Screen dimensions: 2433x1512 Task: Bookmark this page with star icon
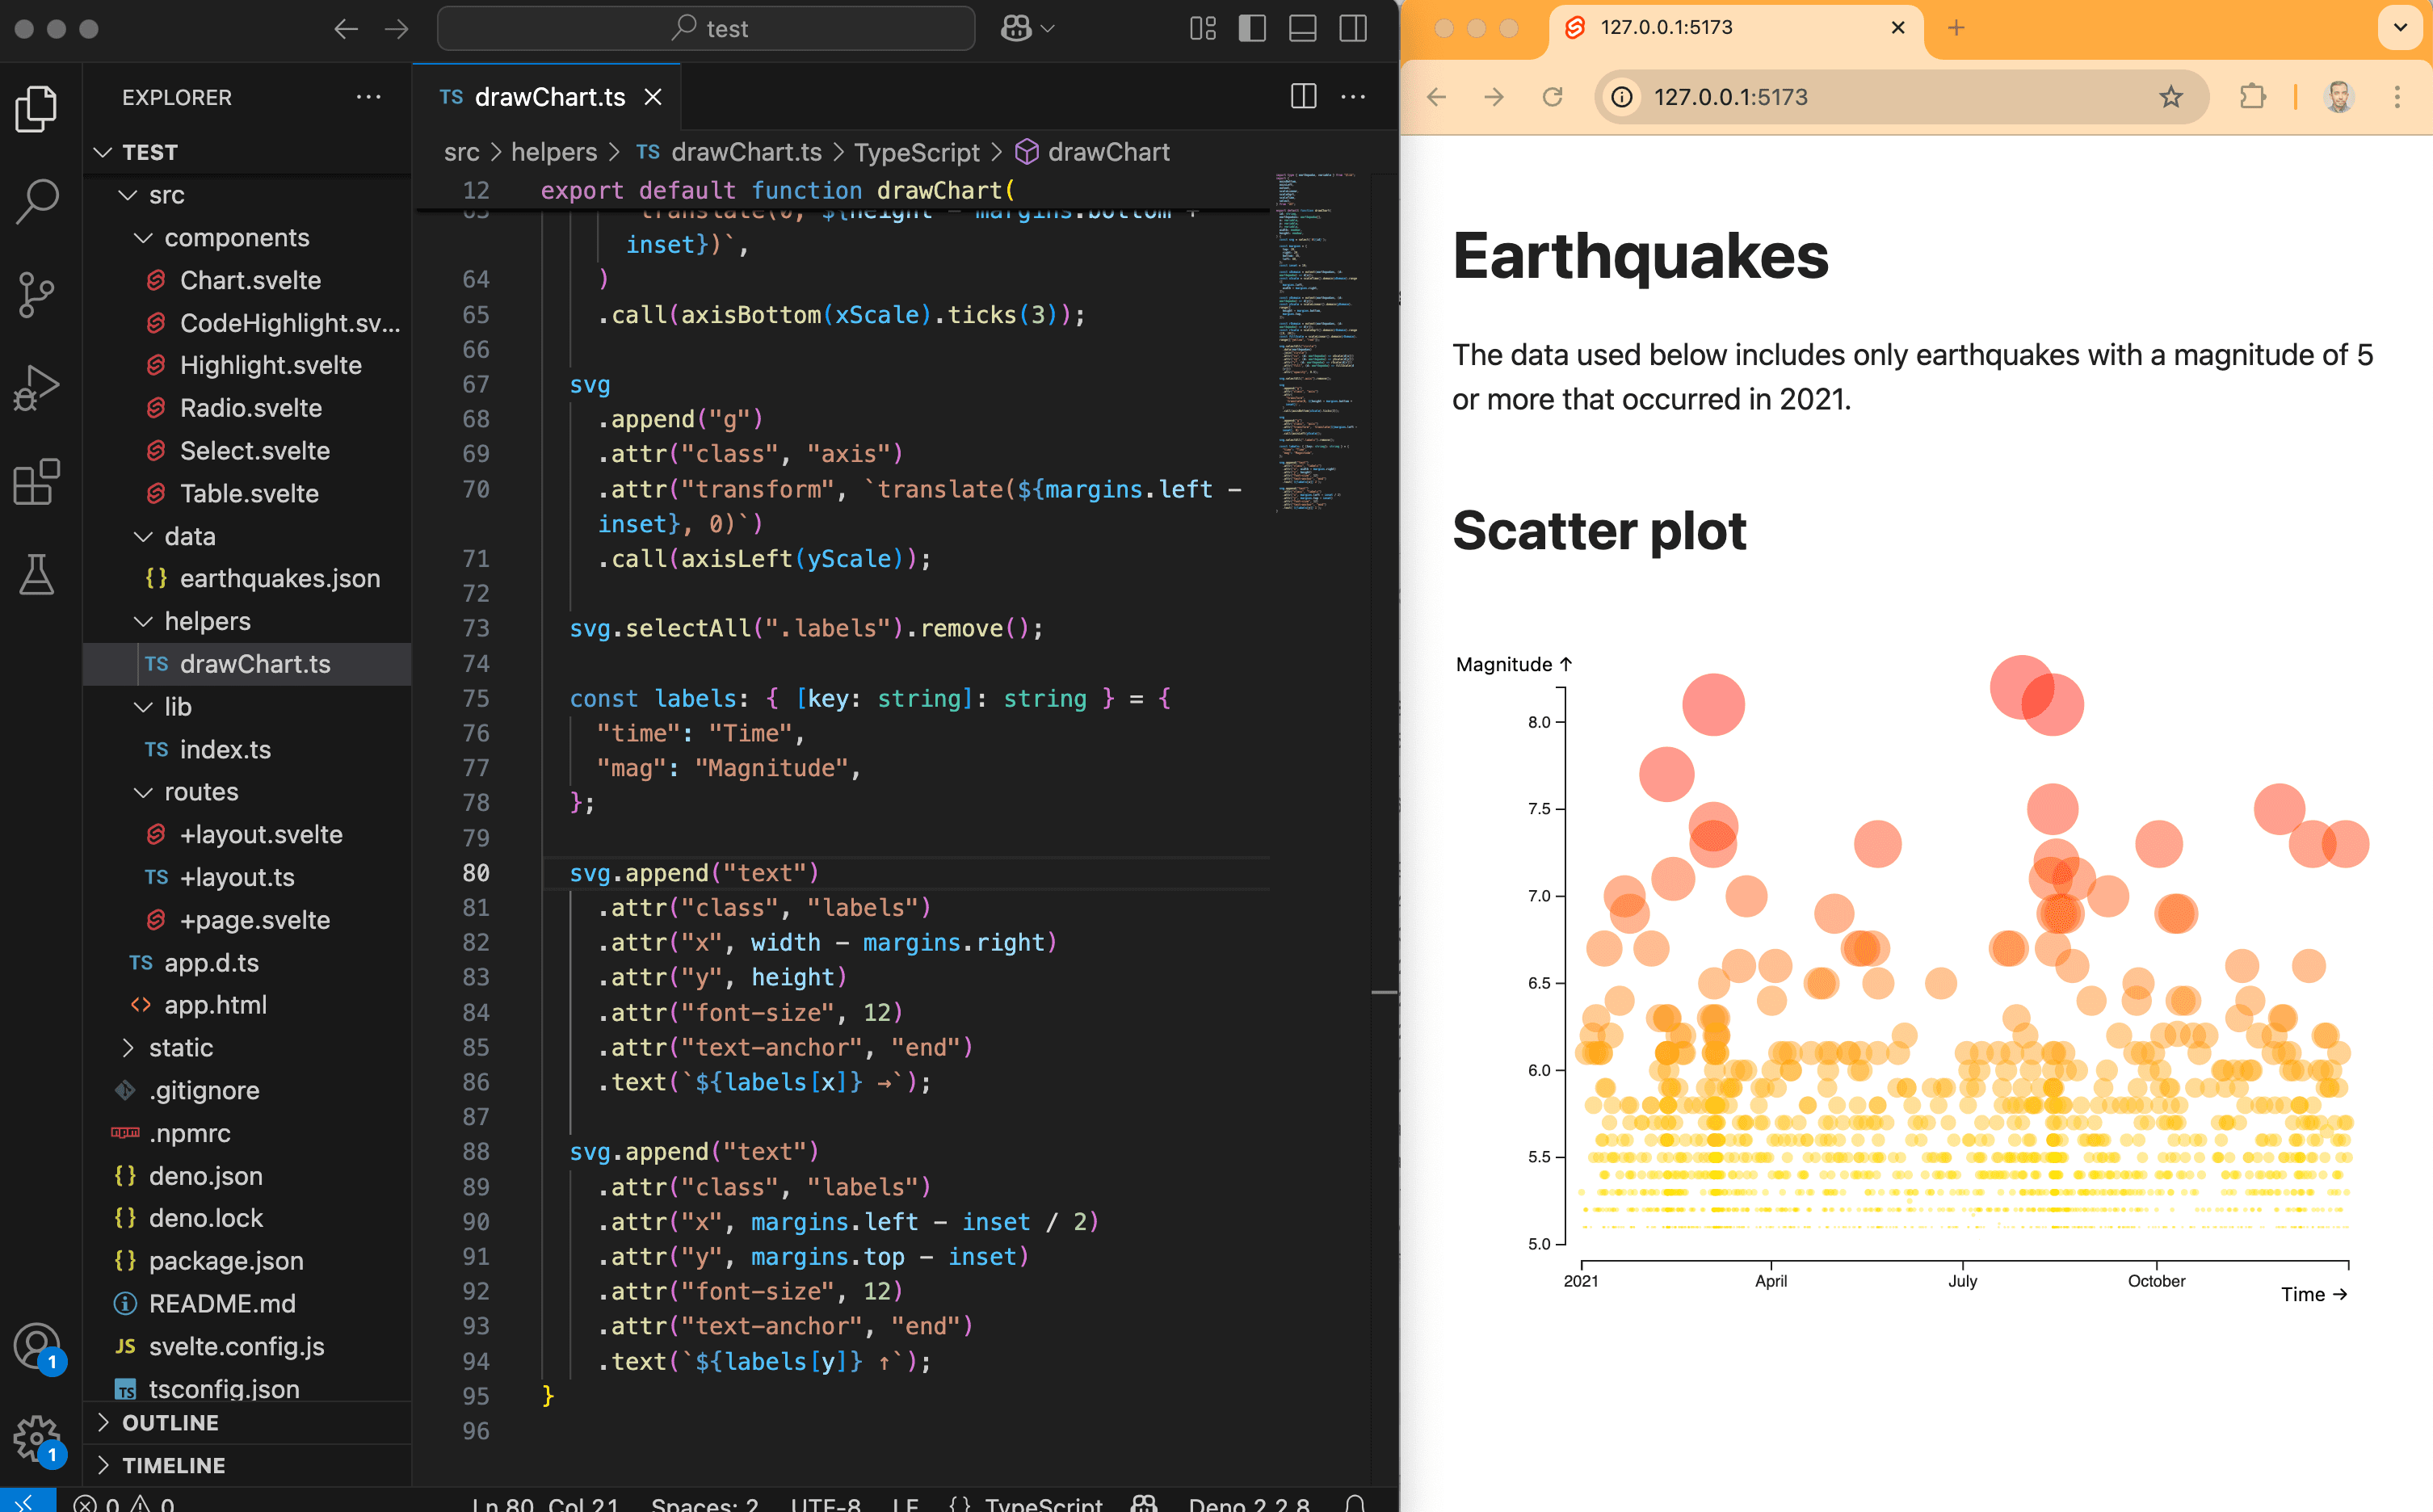pos(2171,97)
